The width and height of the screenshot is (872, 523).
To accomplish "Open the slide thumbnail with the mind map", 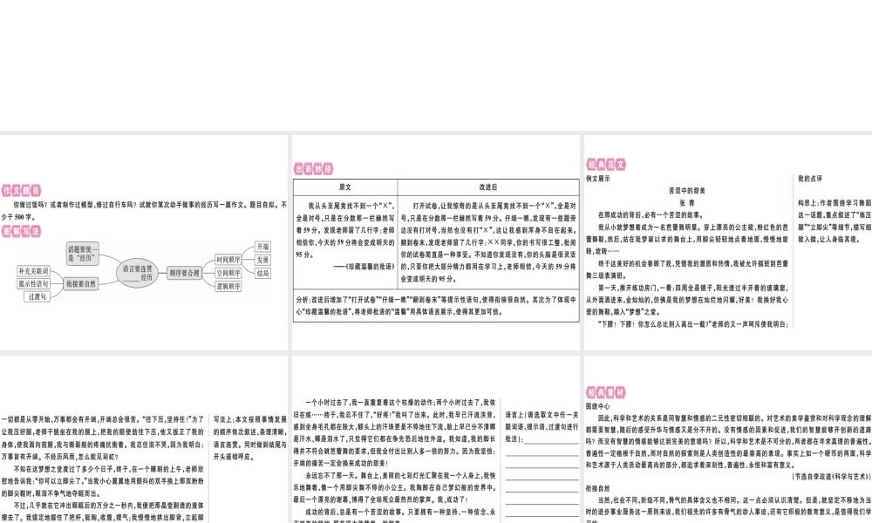I will 144,242.
